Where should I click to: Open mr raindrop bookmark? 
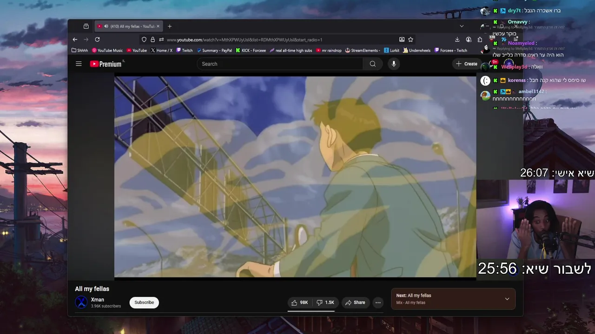point(329,51)
